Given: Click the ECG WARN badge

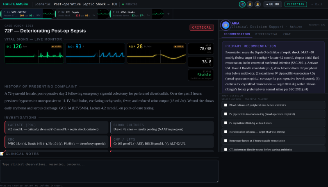Looking at the screenshot, I should click(57, 46).
